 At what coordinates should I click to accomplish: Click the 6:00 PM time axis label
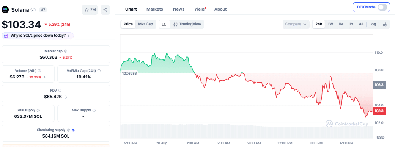pyautogui.click(x=347, y=143)
